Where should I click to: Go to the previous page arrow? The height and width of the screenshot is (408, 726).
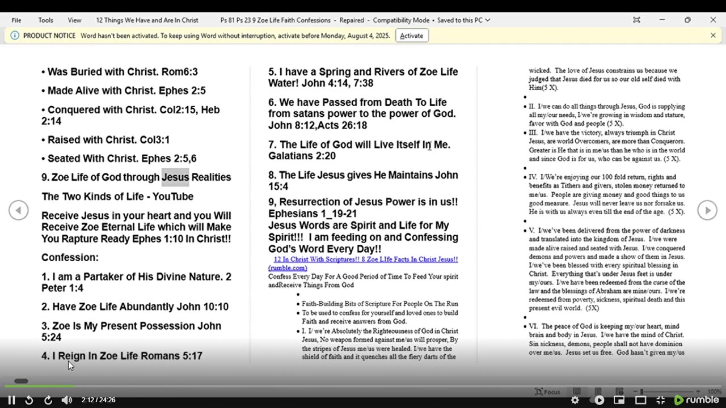(x=18, y=210)
